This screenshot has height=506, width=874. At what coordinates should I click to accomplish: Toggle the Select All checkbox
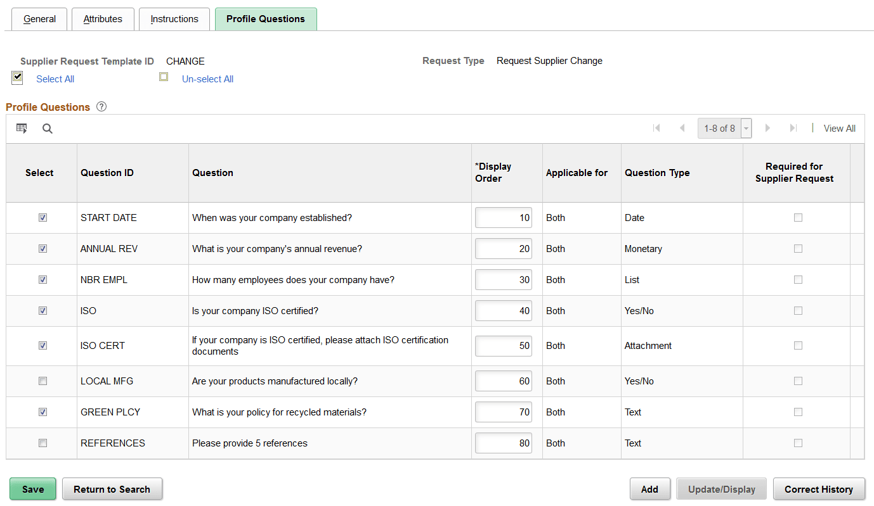[x=16, y=77]
